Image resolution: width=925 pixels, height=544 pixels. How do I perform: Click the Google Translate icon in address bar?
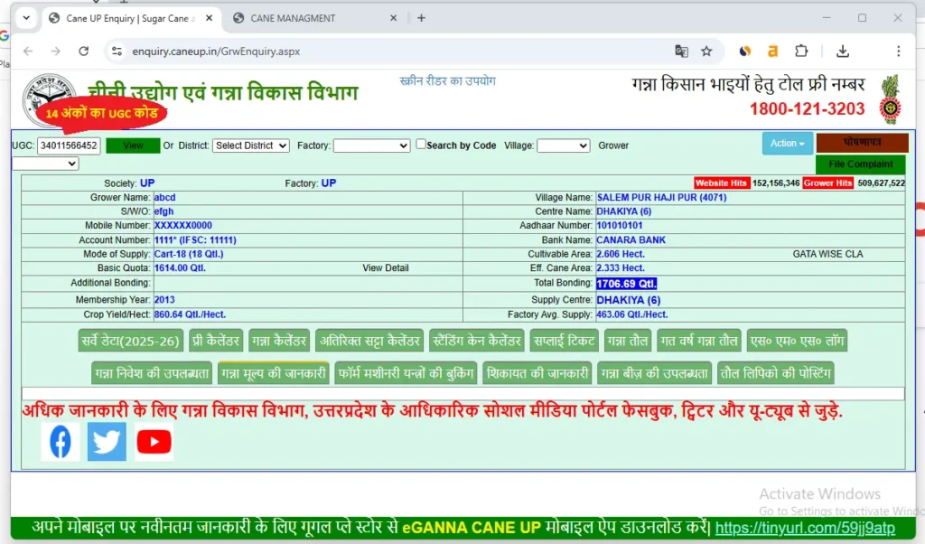click(680, 52)
